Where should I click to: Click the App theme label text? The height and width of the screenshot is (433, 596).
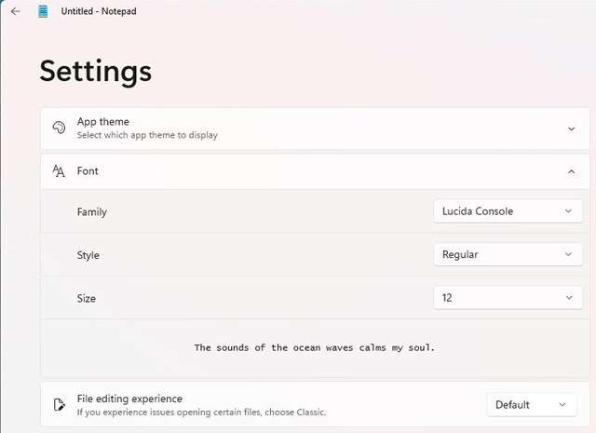tap(103, 121)
